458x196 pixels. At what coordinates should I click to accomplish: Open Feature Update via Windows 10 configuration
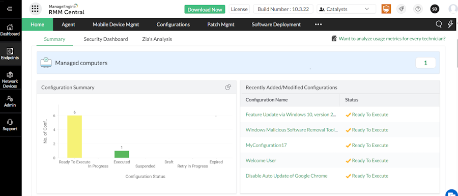(x=291, y=115)
